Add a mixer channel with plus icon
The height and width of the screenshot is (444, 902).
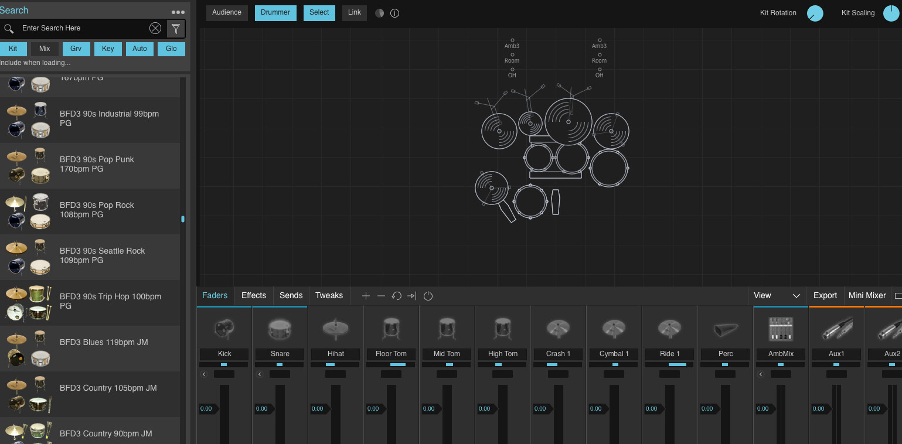[366, 296]
